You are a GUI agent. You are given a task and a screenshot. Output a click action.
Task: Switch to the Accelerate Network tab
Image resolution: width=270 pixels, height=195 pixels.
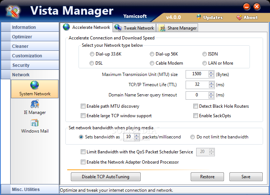pyautogui.click(x=87, y=27)
